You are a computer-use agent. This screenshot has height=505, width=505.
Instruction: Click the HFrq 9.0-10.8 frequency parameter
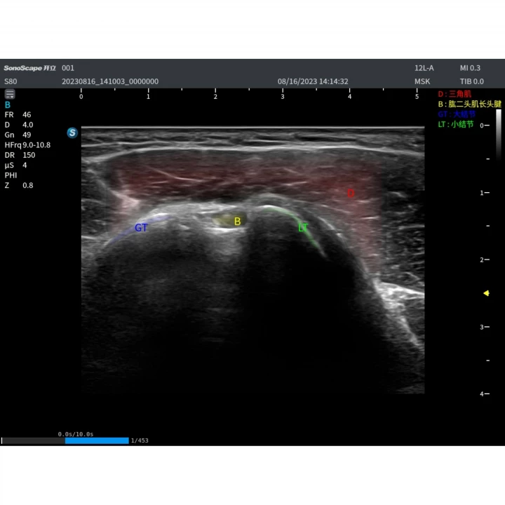[27, 145]
